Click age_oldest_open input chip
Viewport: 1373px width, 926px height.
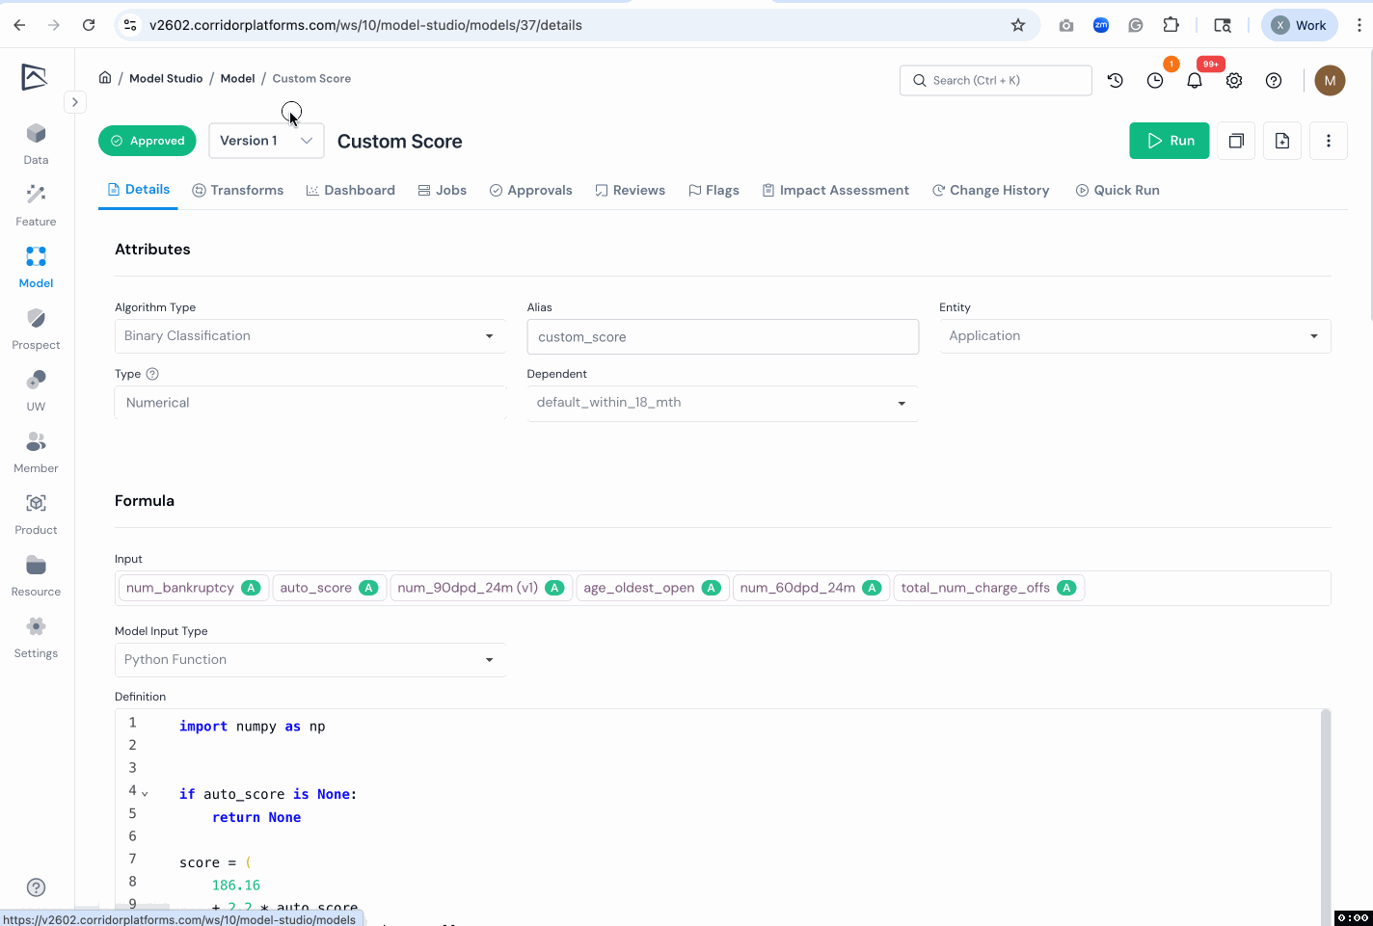(652, 588)
